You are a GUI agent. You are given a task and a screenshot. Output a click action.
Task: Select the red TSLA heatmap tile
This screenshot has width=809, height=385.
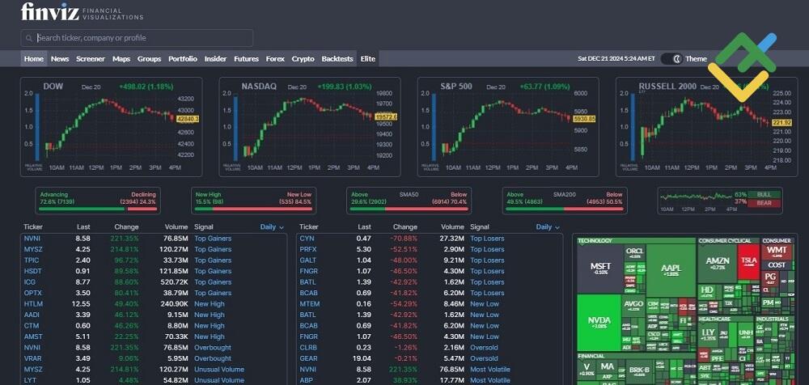[x=749, y=262]
